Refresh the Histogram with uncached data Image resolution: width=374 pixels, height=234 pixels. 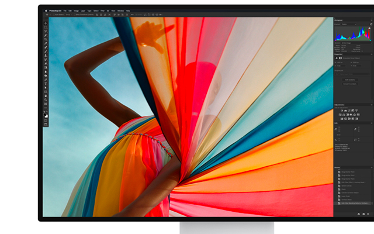coord(371,25)
